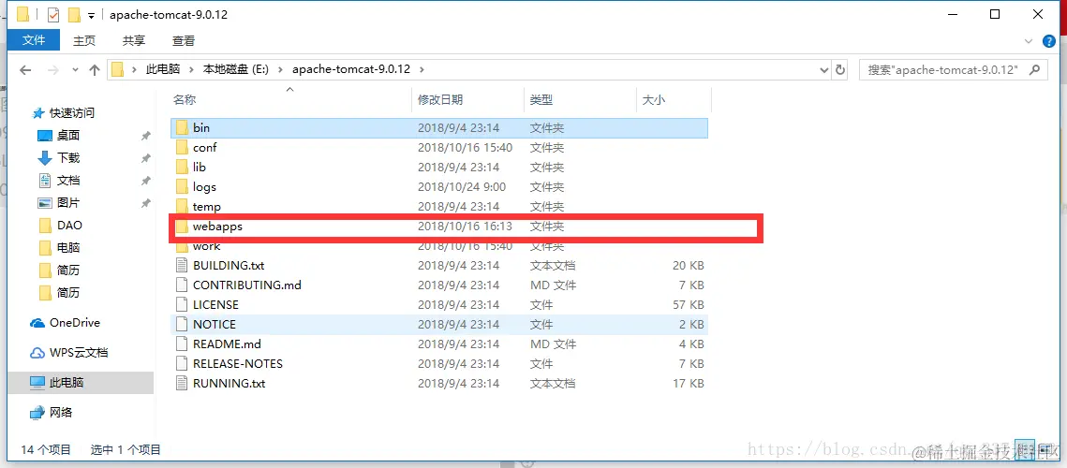Switch to the 主页 ribbon tab
The image size is (1067, 468).
[84, 41]
